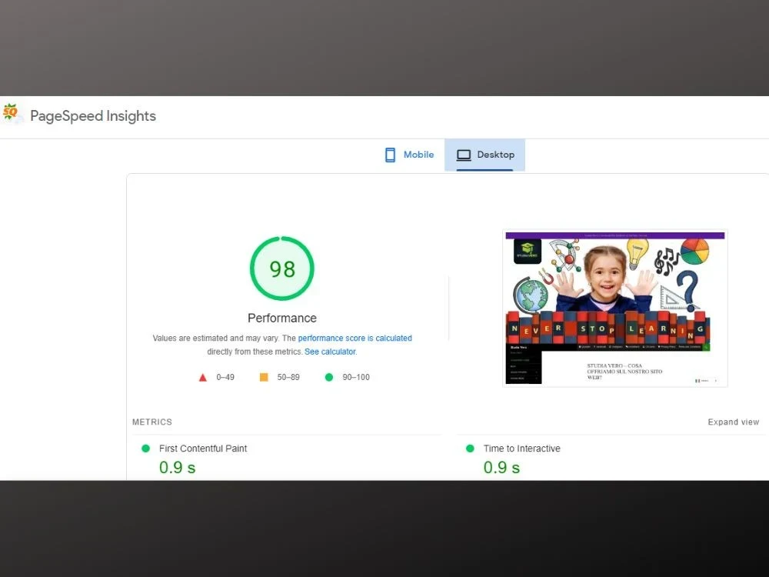The height and width of the screenshot is (577, 769).
Task: Click the Performance heading
Action: click(x=282, y=318)
